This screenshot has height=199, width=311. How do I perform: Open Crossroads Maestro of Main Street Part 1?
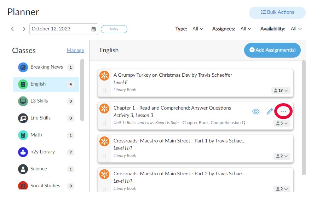pyautogui.click(x=179, y=141)
